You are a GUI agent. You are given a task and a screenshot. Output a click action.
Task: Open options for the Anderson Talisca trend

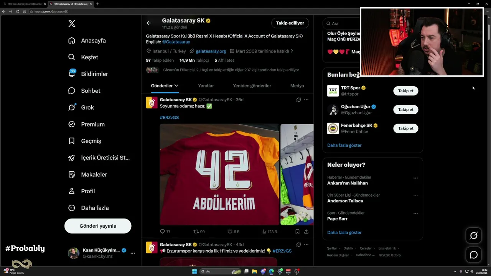click(415, 196)
